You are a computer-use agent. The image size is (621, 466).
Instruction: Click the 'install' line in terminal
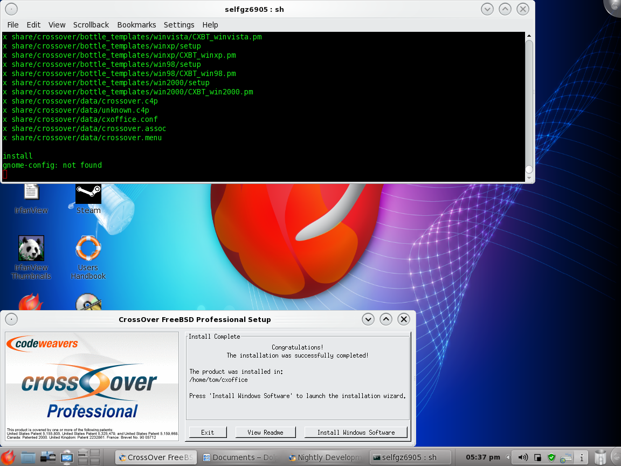tap(17, 156)
